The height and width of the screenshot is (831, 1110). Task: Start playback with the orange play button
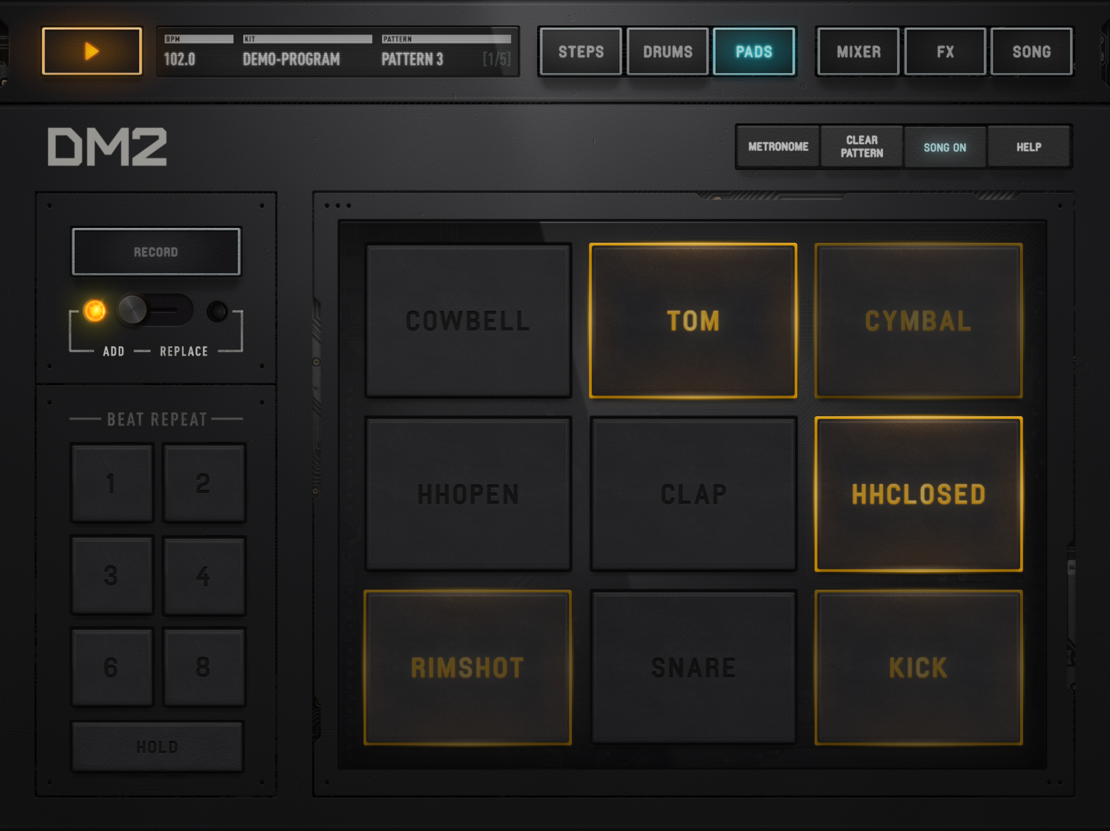(92, 51)
